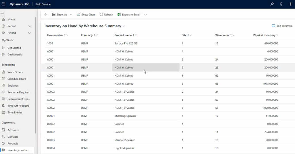The width and height of the screenshot is (295, 154).
Task: Click the plus quick-create icon
Action: 290,4
